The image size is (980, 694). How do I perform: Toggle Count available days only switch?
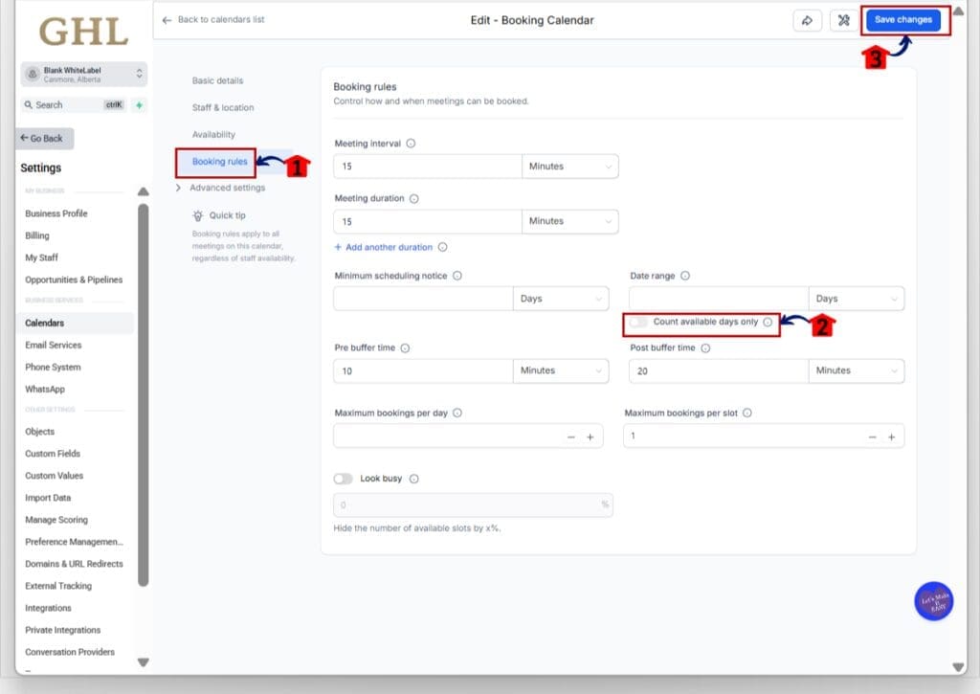638,322
